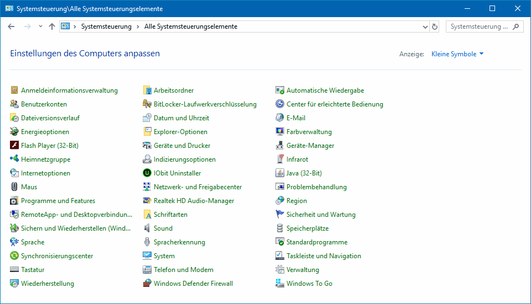This screenshot has height=304, width=531.
Task: Open the address bar history dropdown arrow
Action: [x=425, y=26]
